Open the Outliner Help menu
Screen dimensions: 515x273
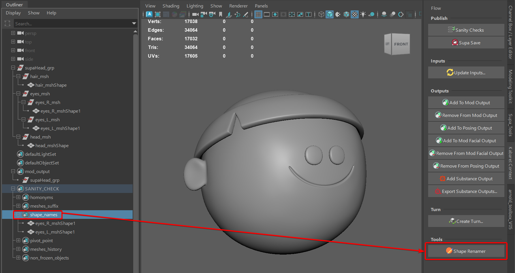(51, 13)
